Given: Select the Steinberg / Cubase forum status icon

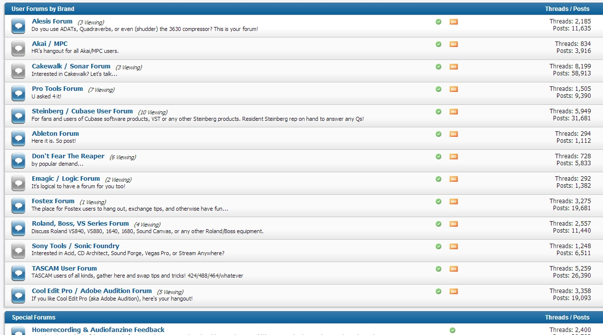Looking at the screenshot, I should tap(18, 116).
